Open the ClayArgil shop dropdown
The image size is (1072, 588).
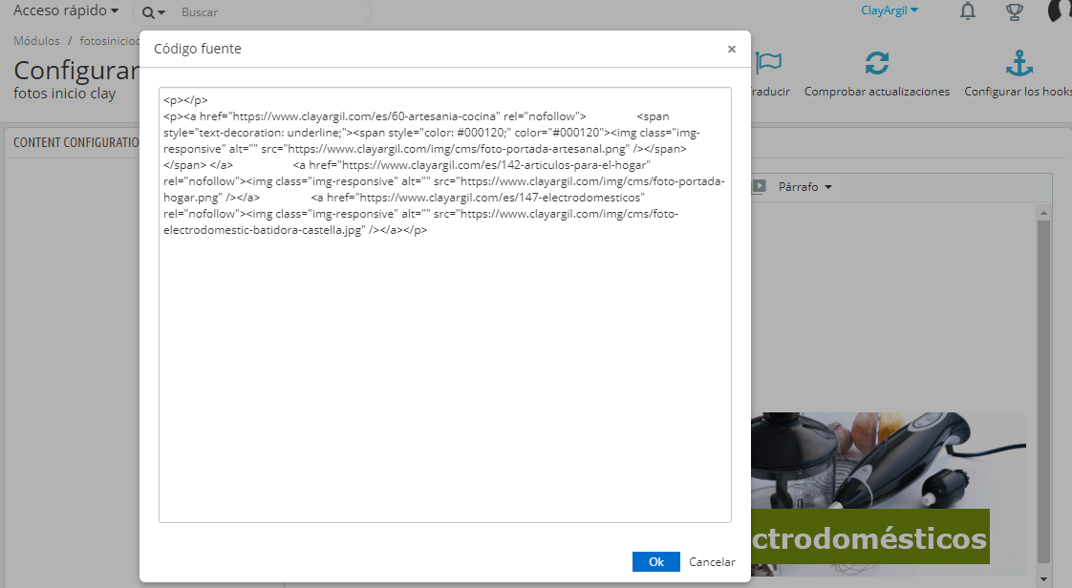tap(890, 10)
